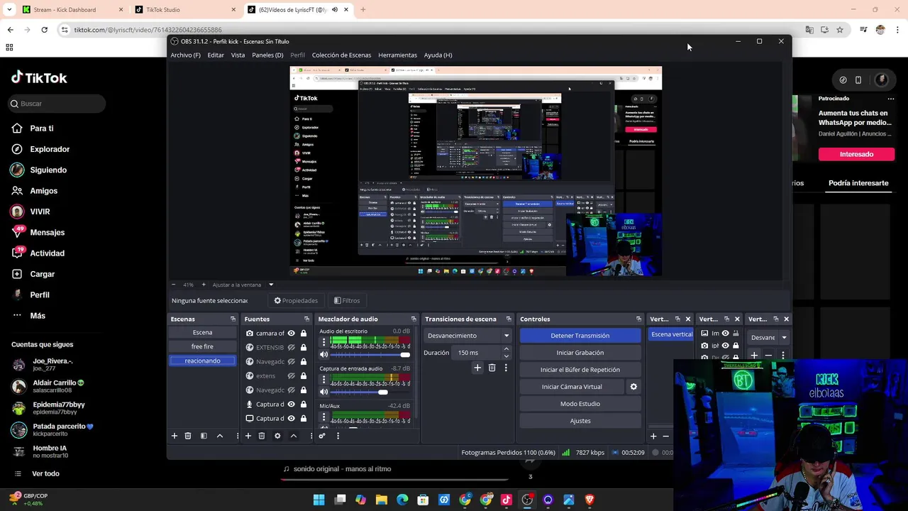Open Windows Start menu
The height and width of the screenshot is (511, 908).
(319, 500)
